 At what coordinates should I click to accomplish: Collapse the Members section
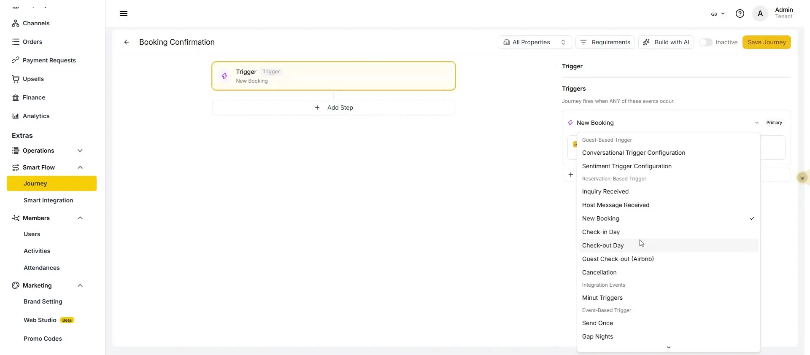click(x=80, y=218)
